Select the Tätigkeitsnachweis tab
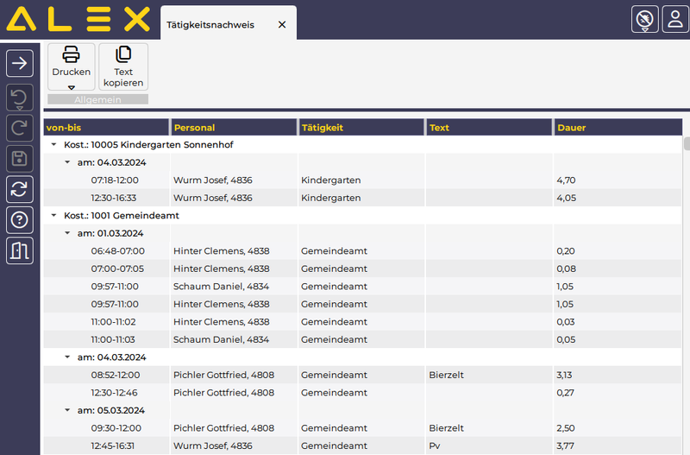Image resolution: width=690 pixels, height=455 pixels. (x=210, y=25)
